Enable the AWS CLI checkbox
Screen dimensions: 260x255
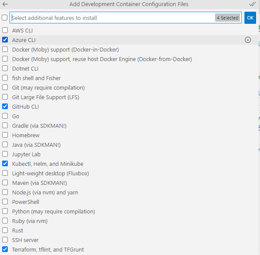(5, 30)
